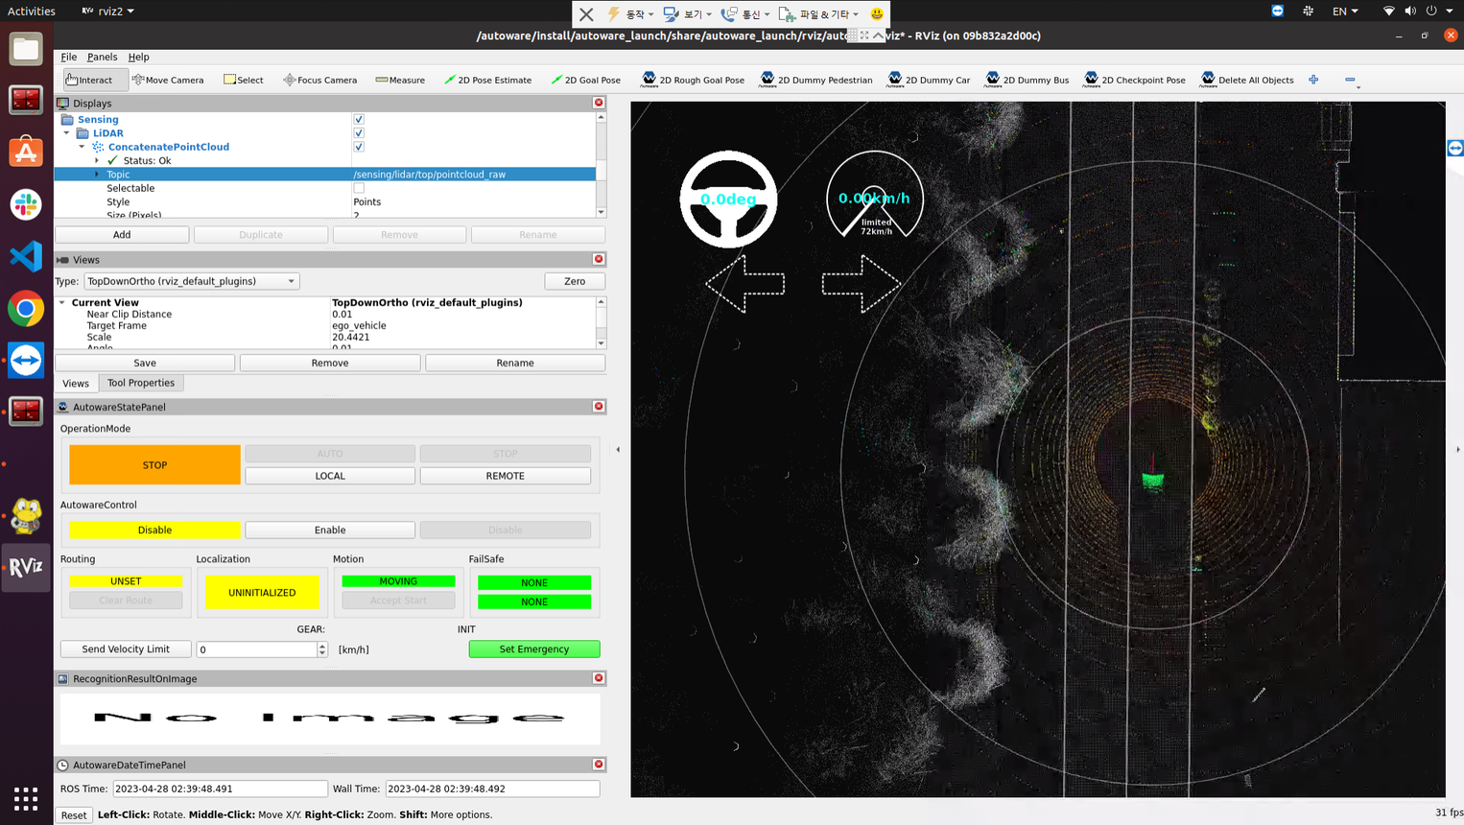Screen dimensions: 1464x825
Task: Toggle the Selectable checkbox
Action: click(x=359, y=188)
